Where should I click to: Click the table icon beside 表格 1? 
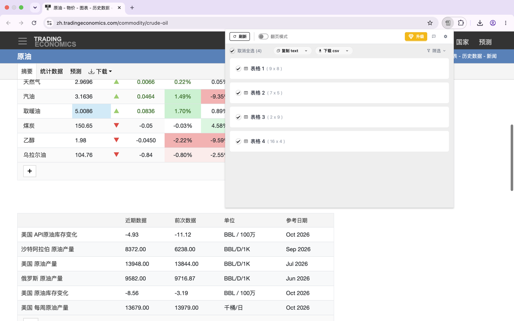pyautogui.click(x=246, y=69)
